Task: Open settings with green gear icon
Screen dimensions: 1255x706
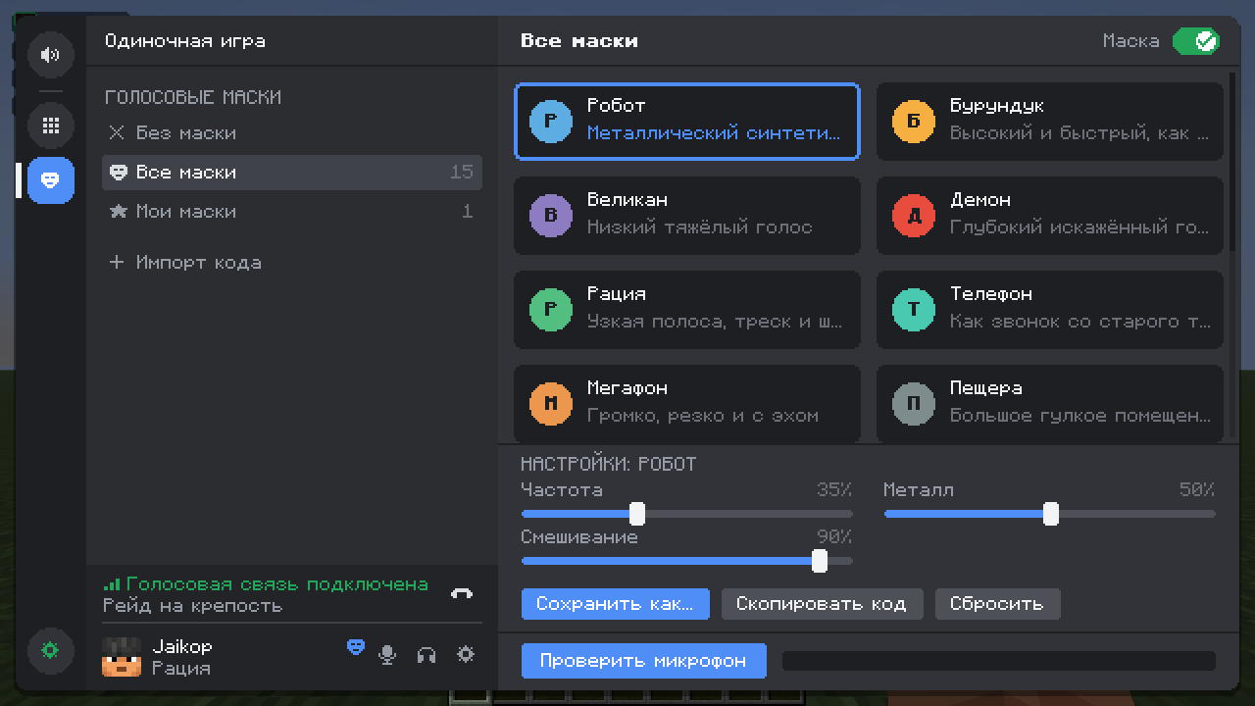Action: [51, 650]
